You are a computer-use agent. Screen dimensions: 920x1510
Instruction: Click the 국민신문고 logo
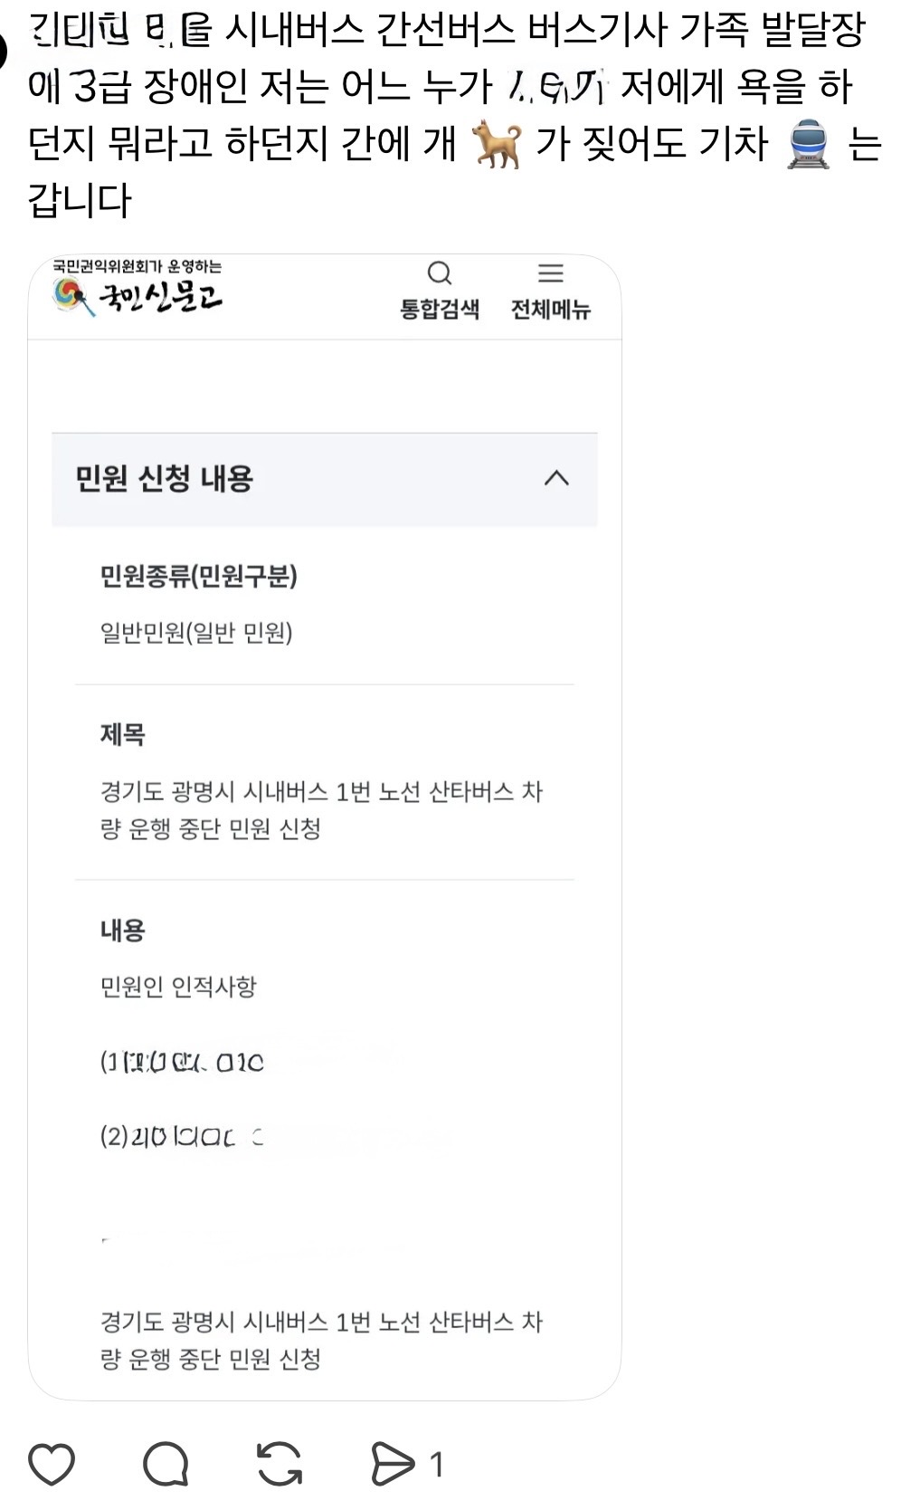click(138, 290)
